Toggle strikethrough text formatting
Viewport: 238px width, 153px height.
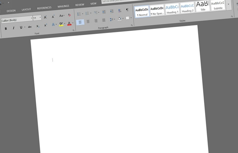pyautogui.click(x=30, y=27)
